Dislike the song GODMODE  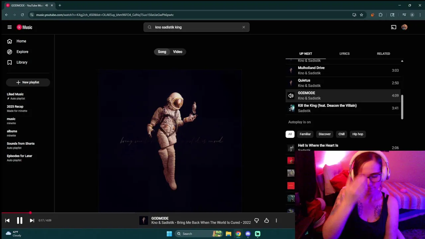pos(257,220)
